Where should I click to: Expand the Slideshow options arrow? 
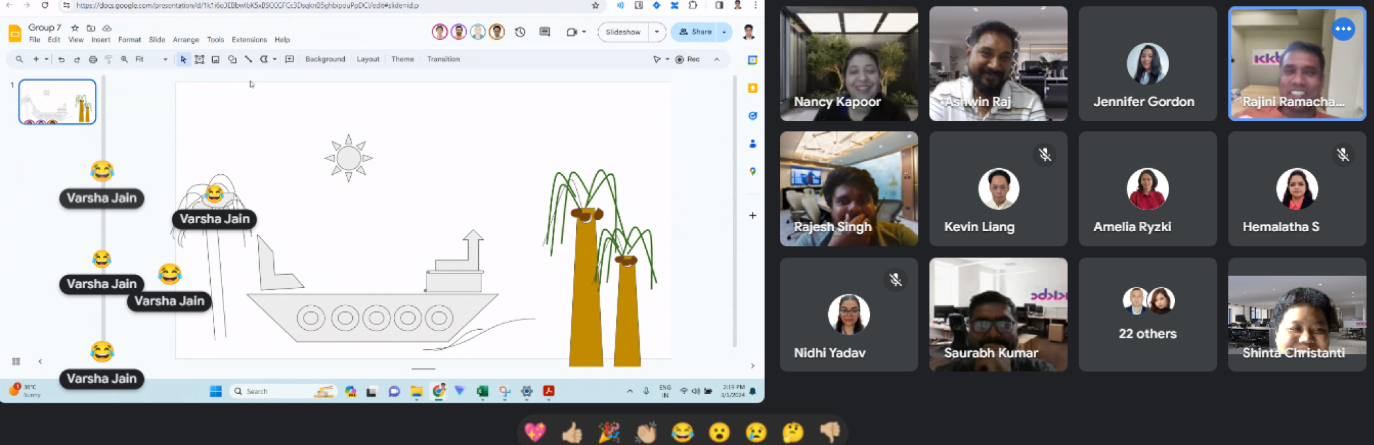pos(656,32)
